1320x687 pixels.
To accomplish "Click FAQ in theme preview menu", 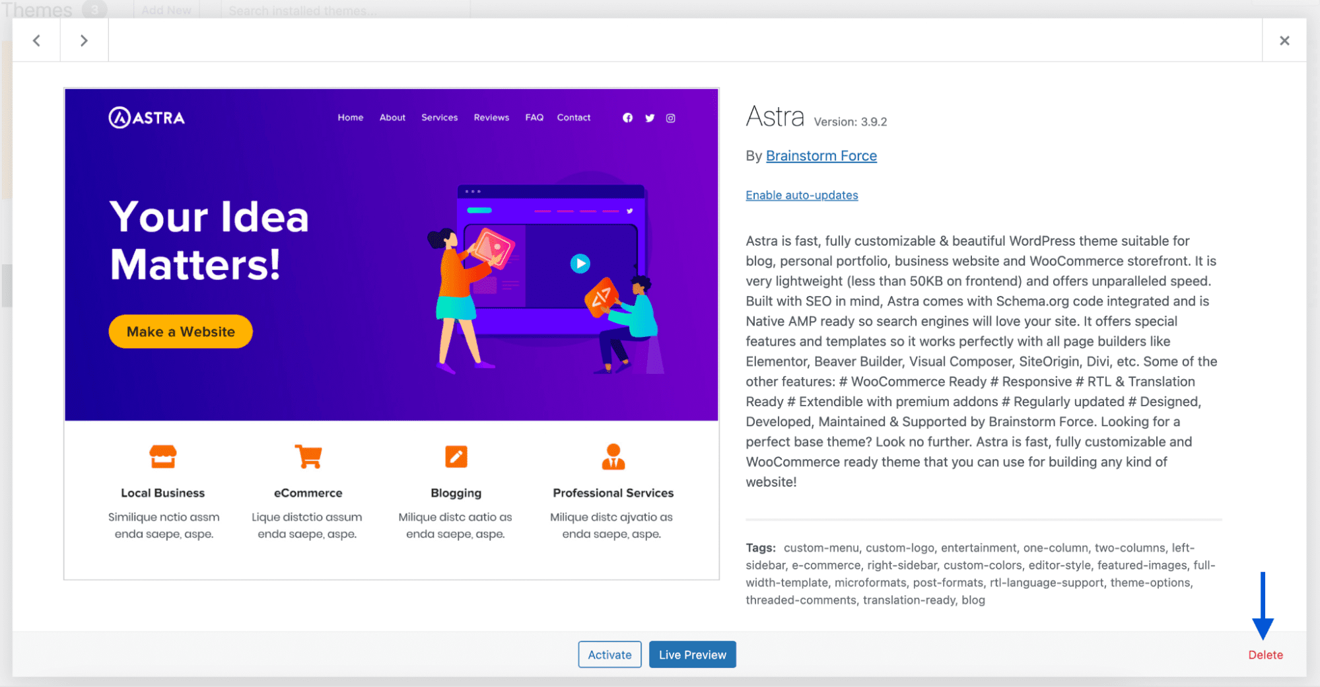I will pos(534,118).
